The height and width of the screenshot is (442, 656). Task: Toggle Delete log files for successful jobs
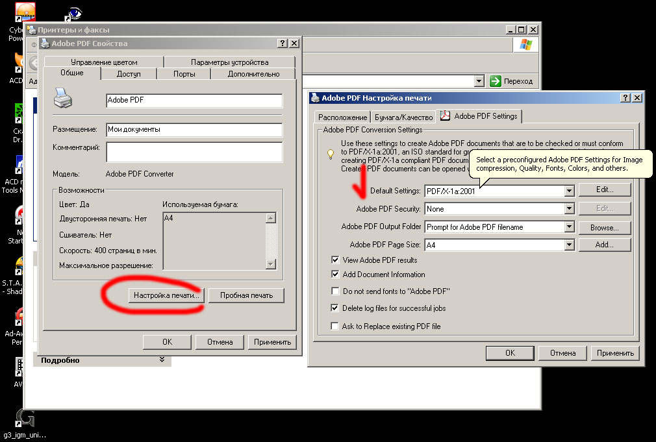334,308
